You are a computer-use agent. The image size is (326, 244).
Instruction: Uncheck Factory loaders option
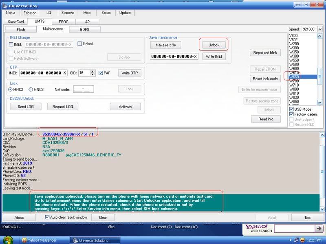(x=291, y=114)
